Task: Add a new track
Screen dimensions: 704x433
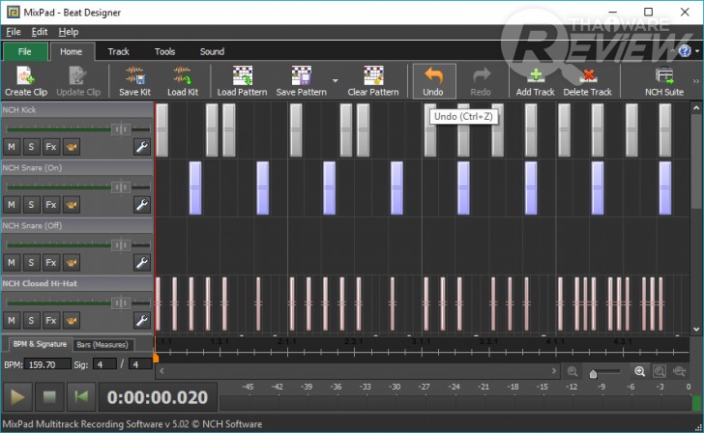Action: pos(535,81)
